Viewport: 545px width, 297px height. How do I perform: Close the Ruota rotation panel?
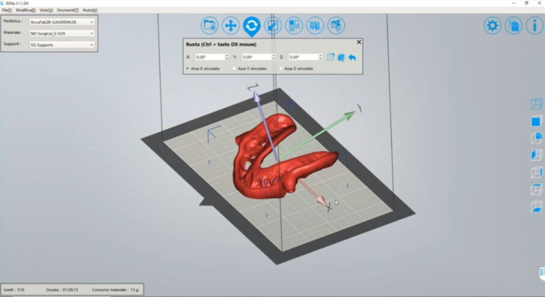pos(359,43)
